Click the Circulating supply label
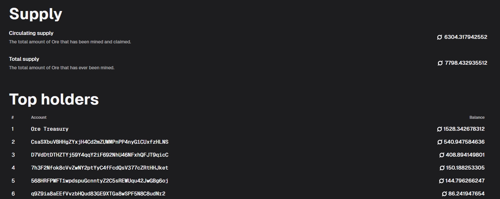The height and width of the screenshot is (199, 500). click(x=31, y=33)
